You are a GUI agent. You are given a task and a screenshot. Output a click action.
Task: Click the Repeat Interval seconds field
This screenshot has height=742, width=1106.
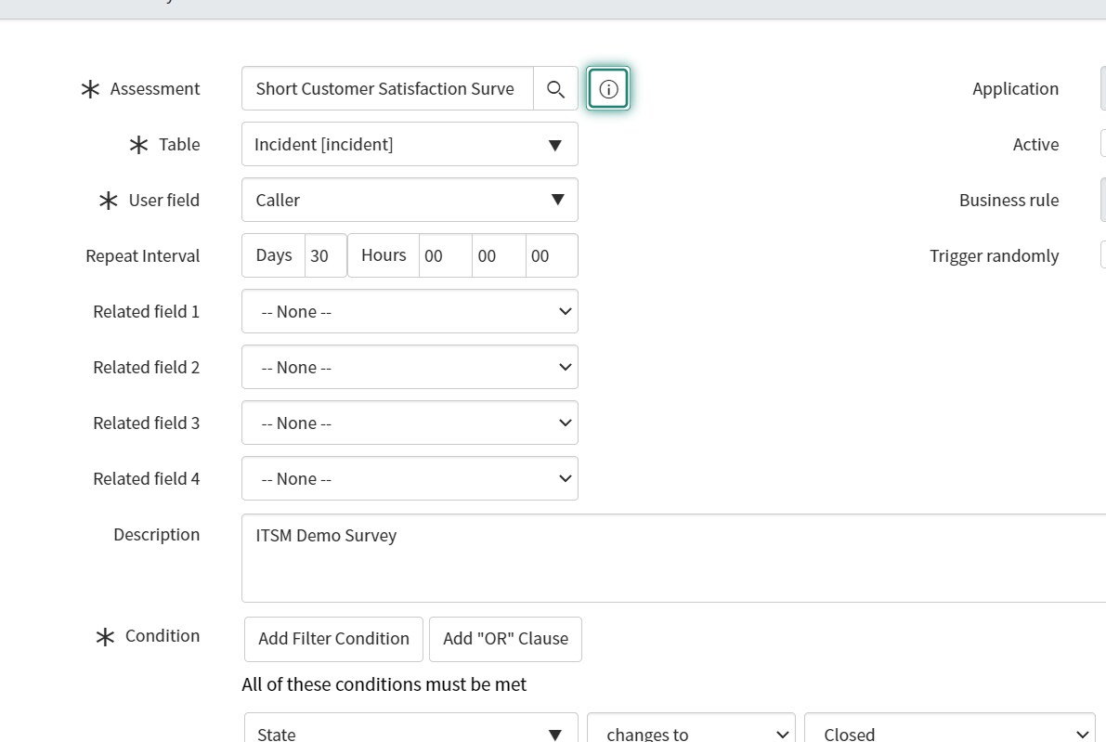coord(552,256)
